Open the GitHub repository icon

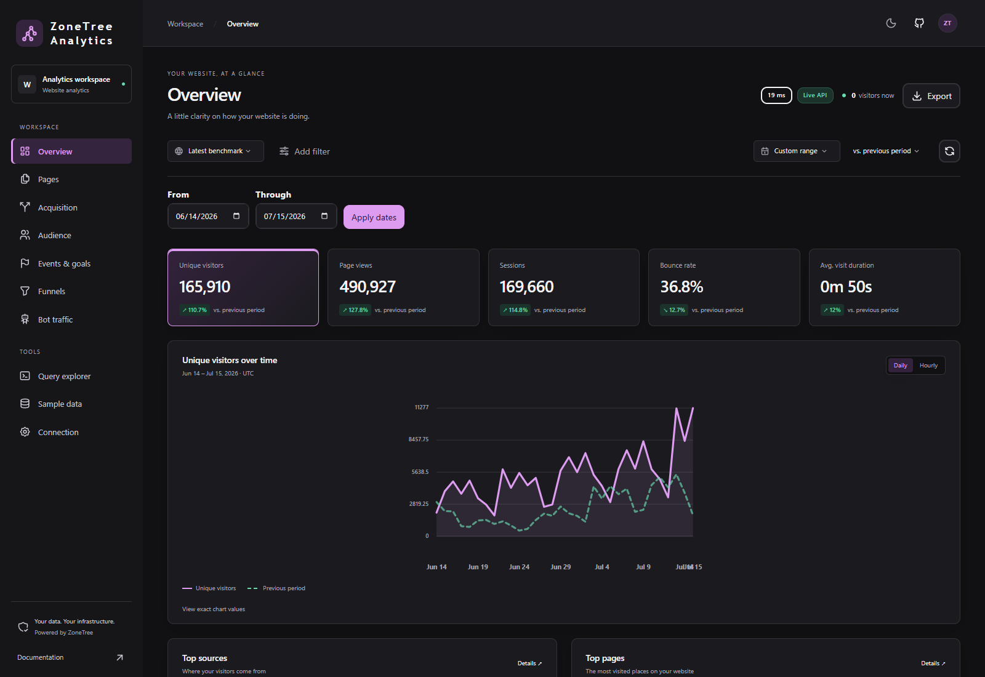pos(919,23)
